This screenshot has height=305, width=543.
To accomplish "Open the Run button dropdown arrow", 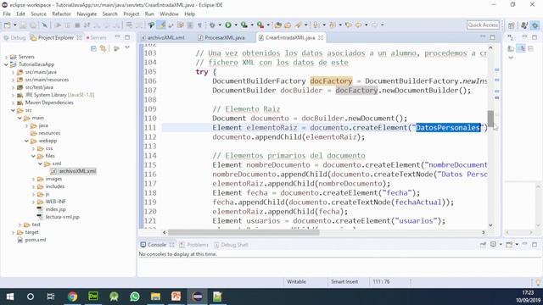I will pos(236,25).
